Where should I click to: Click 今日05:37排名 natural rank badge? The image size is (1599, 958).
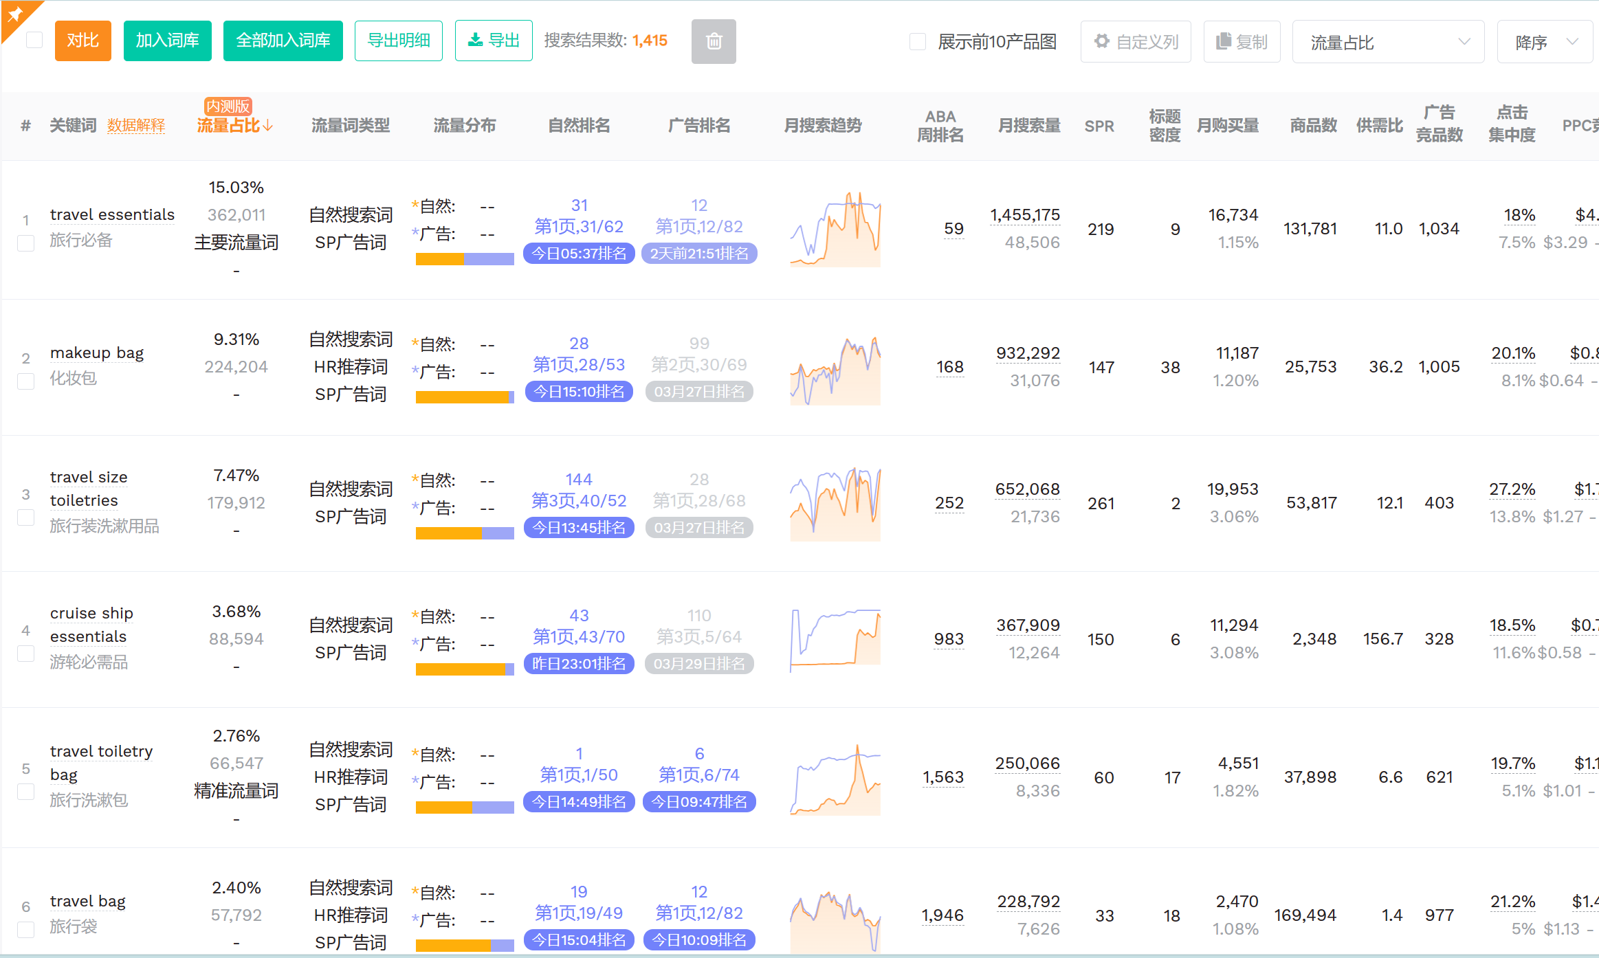point(579,254)
